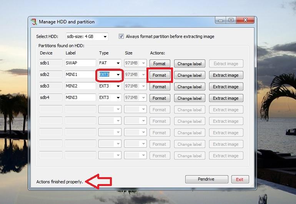Viewport: 296px width, 204px height.
Task: Click the Device column header
Action: pos(46,53)
